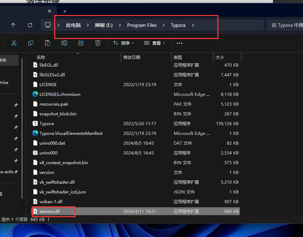The image size is (303, 237).
Task: Click the navigation pane scrollbar
Action: 22,128
